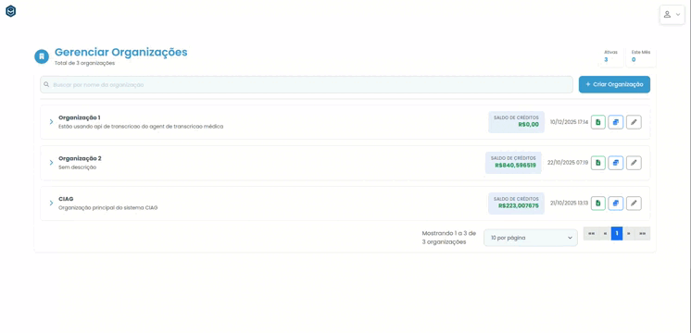
Task: Click blue stack icon for Organização 1
Action: pyautogui.click(x=616, y=122)
